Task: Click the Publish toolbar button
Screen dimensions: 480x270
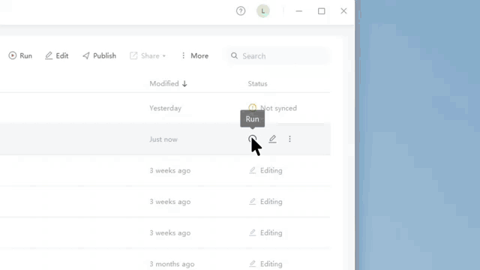Action: [100, 55]
